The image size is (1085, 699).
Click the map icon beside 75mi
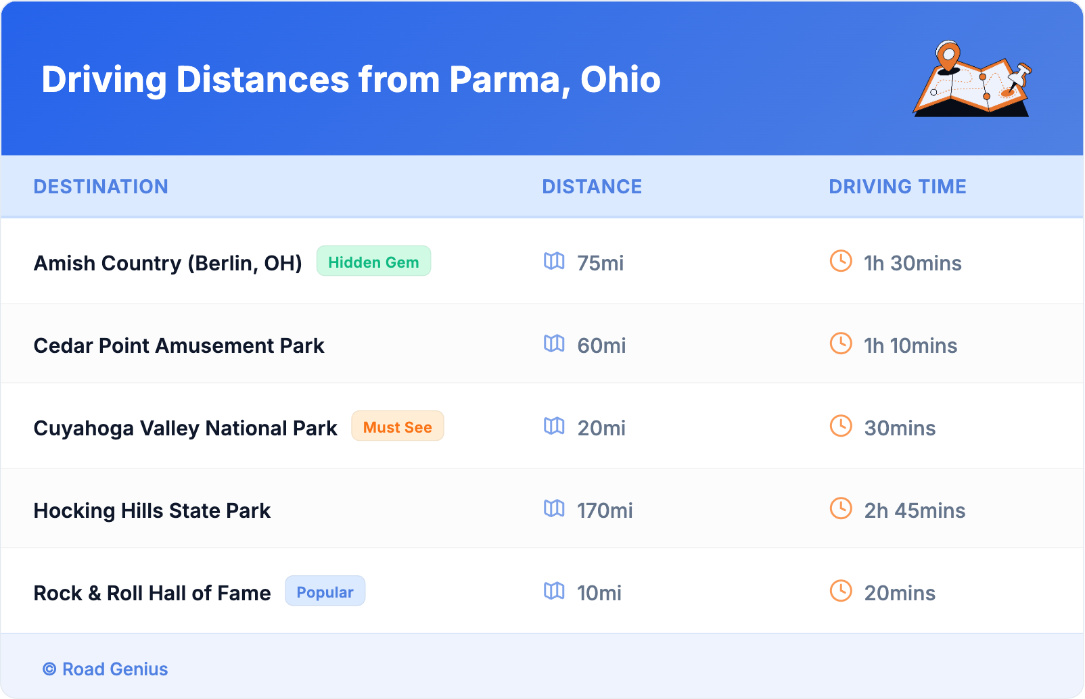pyautogui.click(x=554, y=261)
